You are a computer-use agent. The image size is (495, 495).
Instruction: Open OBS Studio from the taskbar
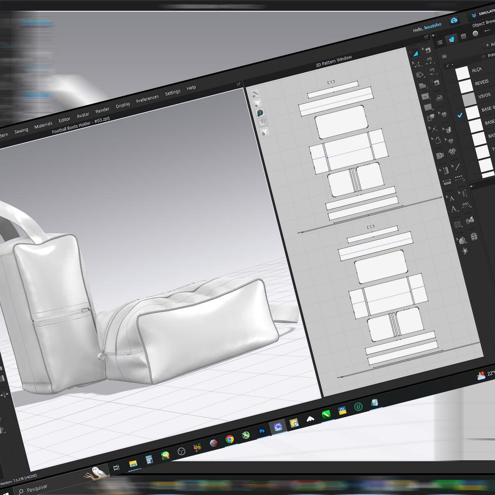181,452
